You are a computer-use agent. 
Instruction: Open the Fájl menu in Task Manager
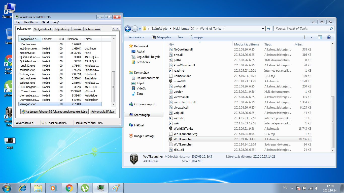point(18,22)
